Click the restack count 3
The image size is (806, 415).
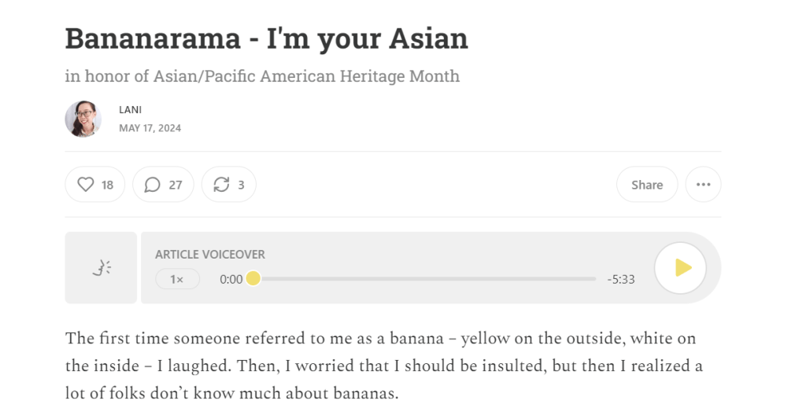tap(241, 185)
